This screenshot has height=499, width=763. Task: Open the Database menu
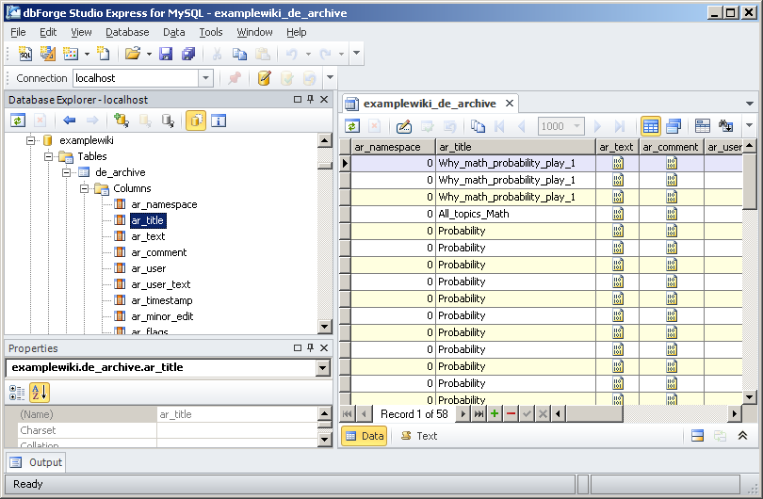127,32
